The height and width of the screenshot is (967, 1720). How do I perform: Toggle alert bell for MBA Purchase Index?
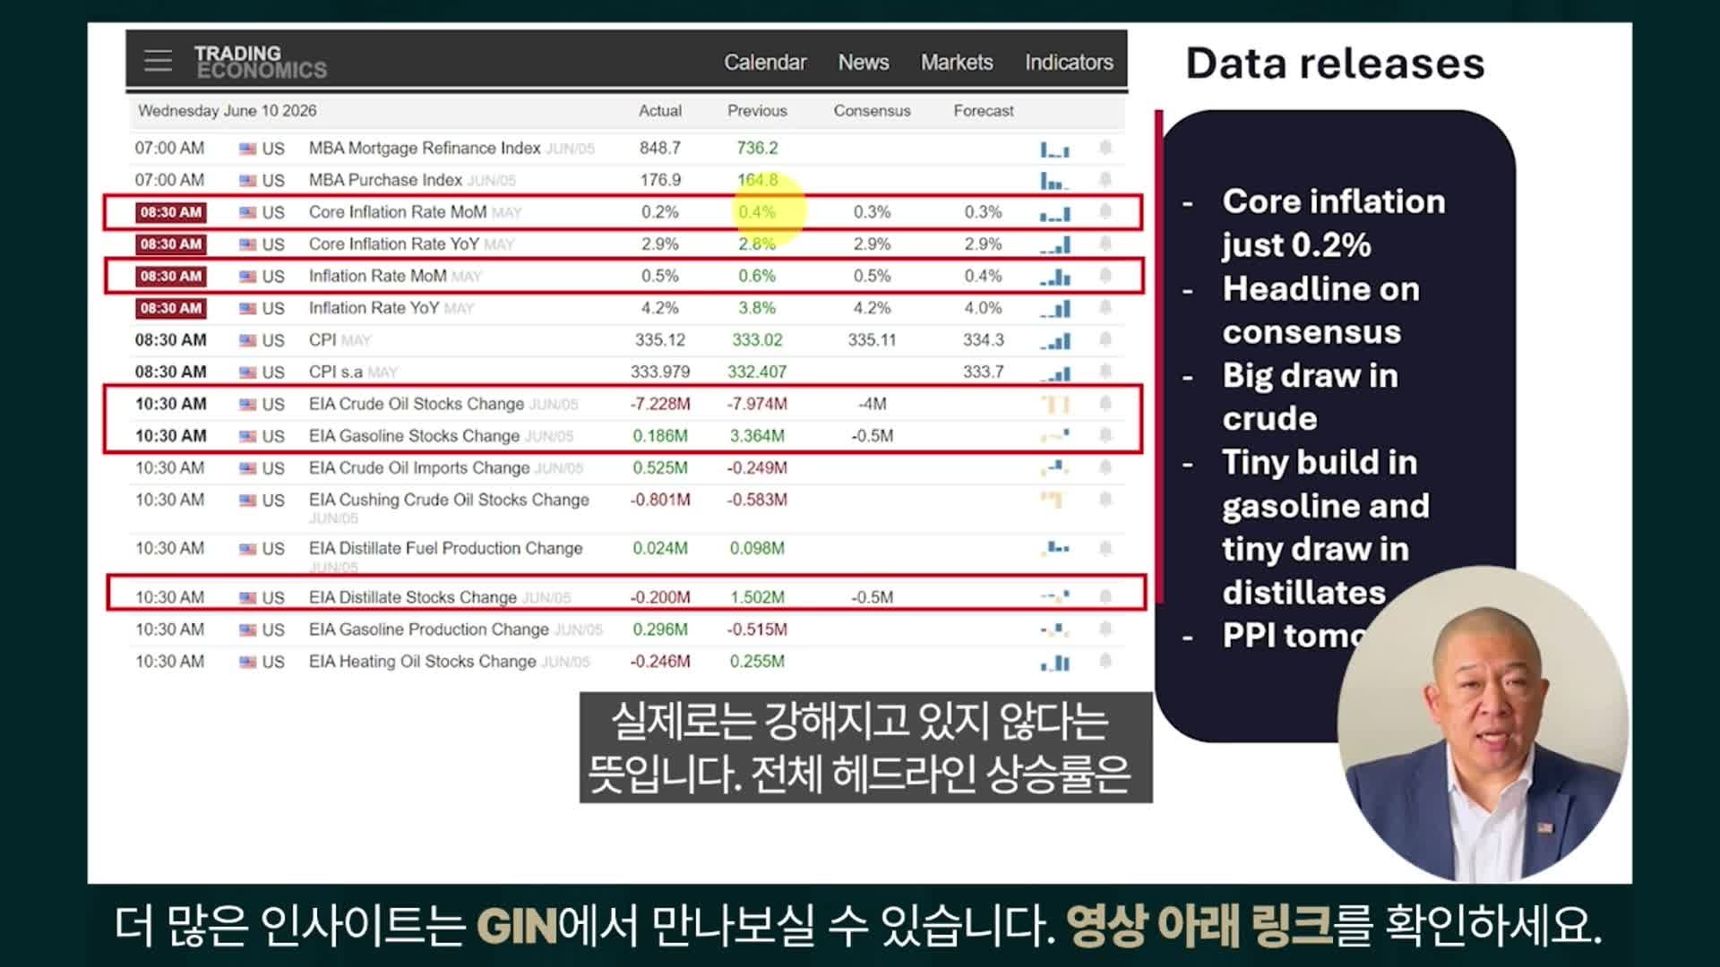tap(1105, 180)
